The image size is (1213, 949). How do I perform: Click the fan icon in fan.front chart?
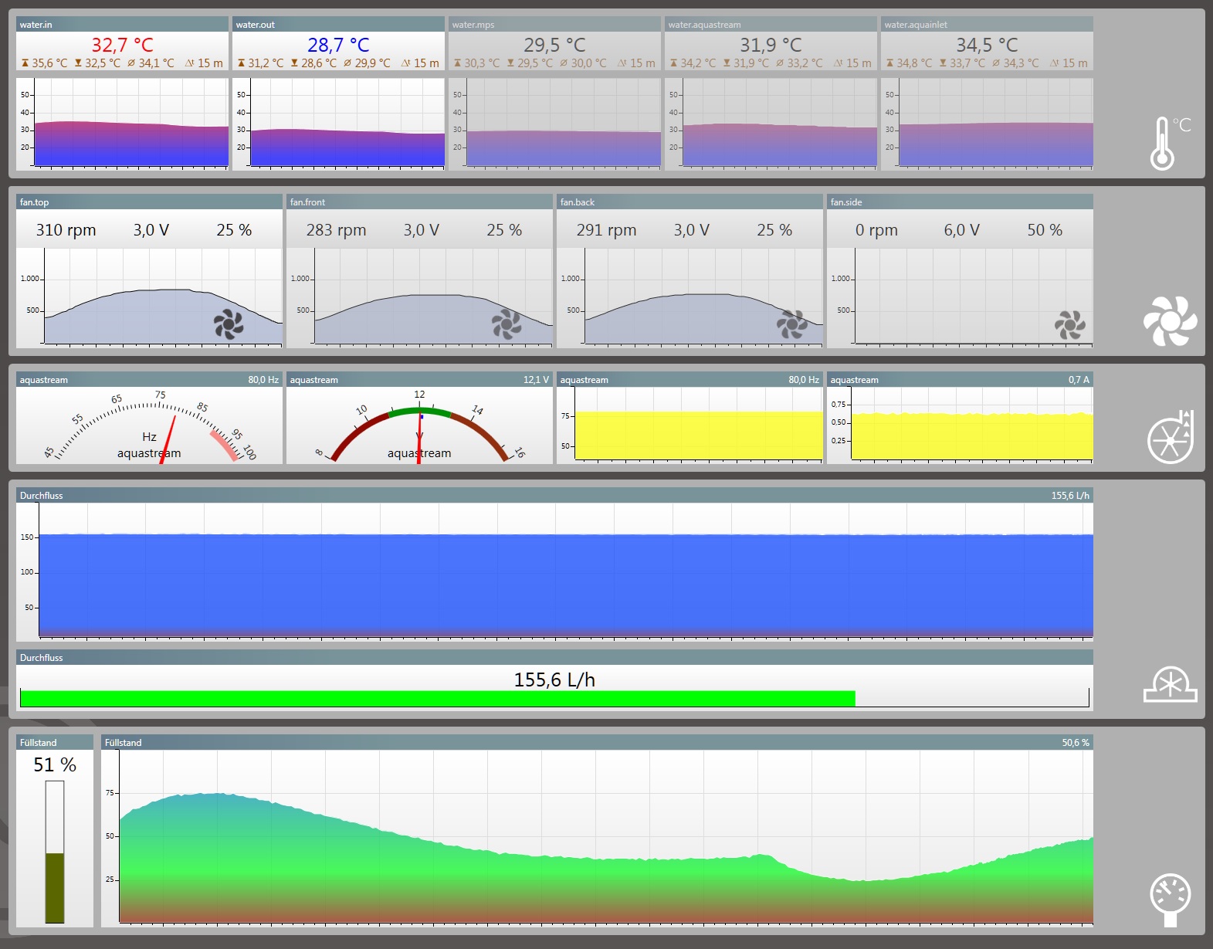click(x=507, y=324)
